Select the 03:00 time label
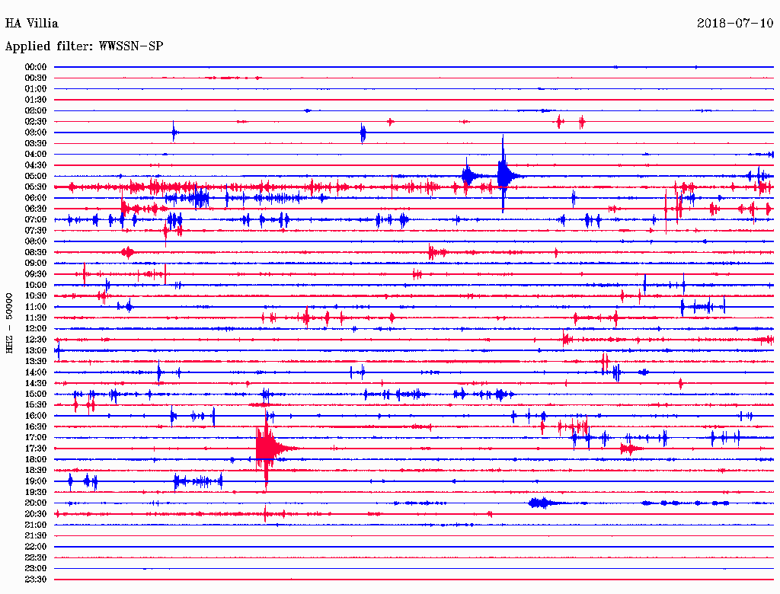The height and width of the screenshot is (594, 780). (36, 133)
